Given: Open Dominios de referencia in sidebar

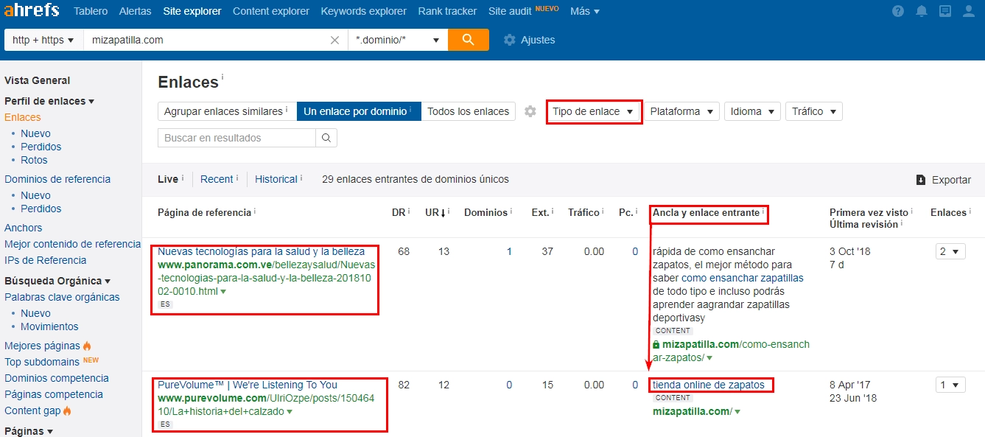Looking at the screenshot, I should coord(57,179).
